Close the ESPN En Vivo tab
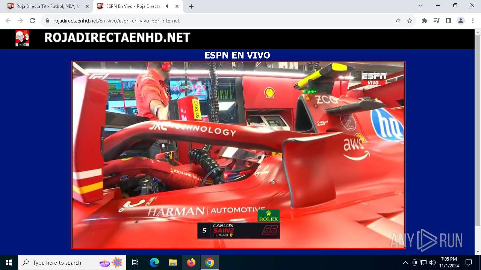This screenshot has width=481, height=270. (177, 6)
